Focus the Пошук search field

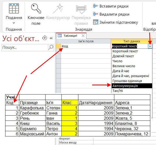(x=25, y=47)
